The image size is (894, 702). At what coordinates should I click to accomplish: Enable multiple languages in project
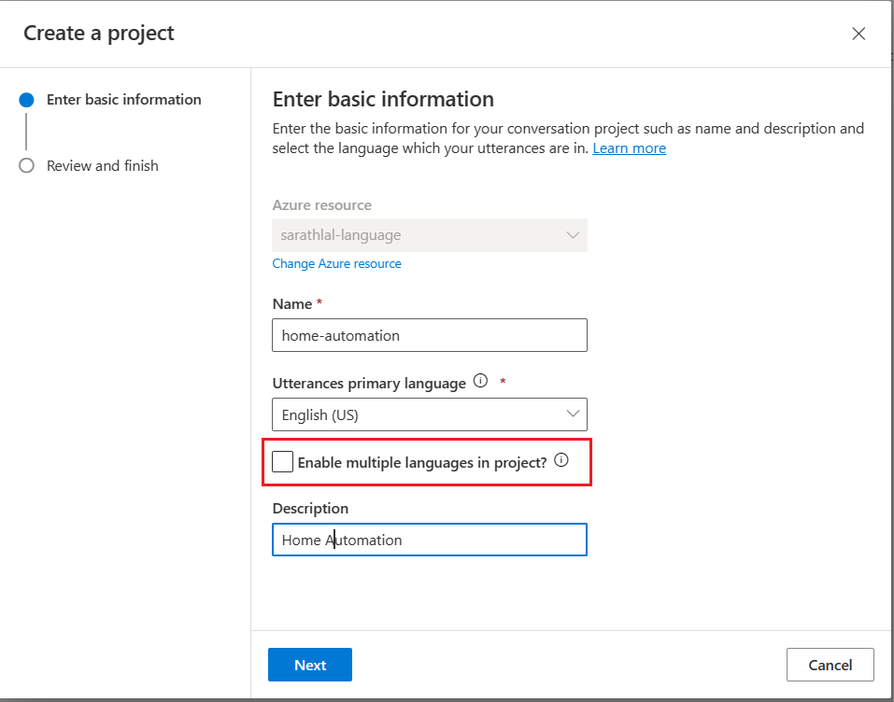click(282, 460)
